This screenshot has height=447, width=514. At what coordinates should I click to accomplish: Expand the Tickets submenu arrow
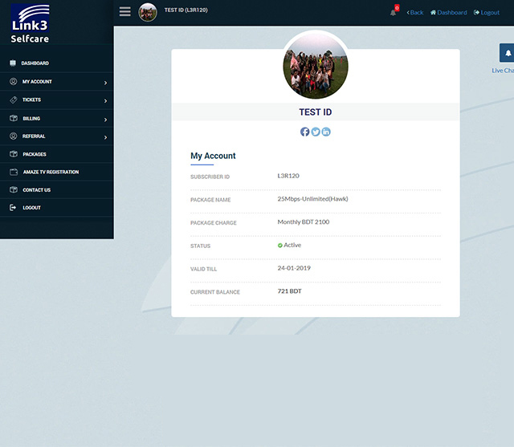(105, 100)
